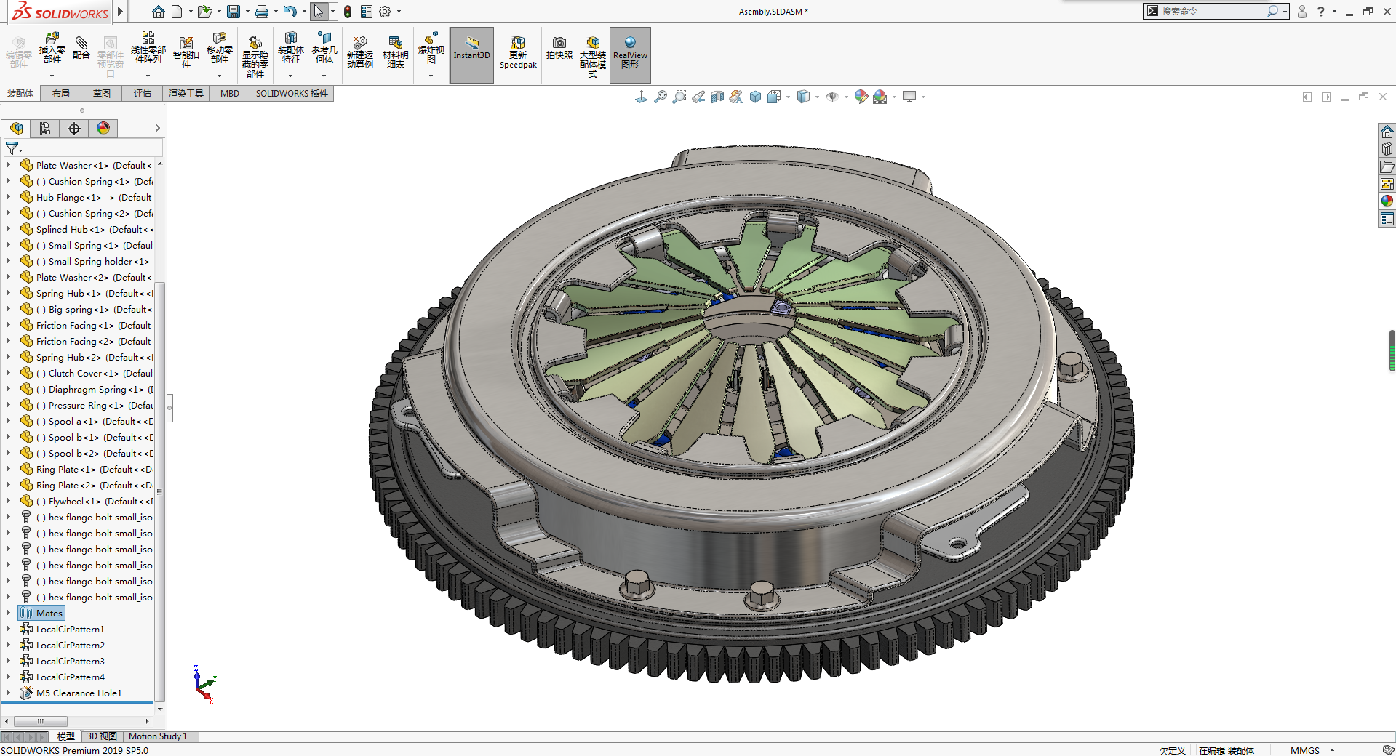Screen dimensions: 1396x756
Task: Click the MMGS unit system button
Action: tap(1304, 750)
